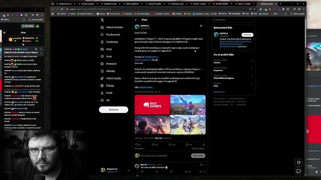Viewport: 321px width, 180px height.
Task: Repost Mari's reply
Action: [x=156, y=171]
